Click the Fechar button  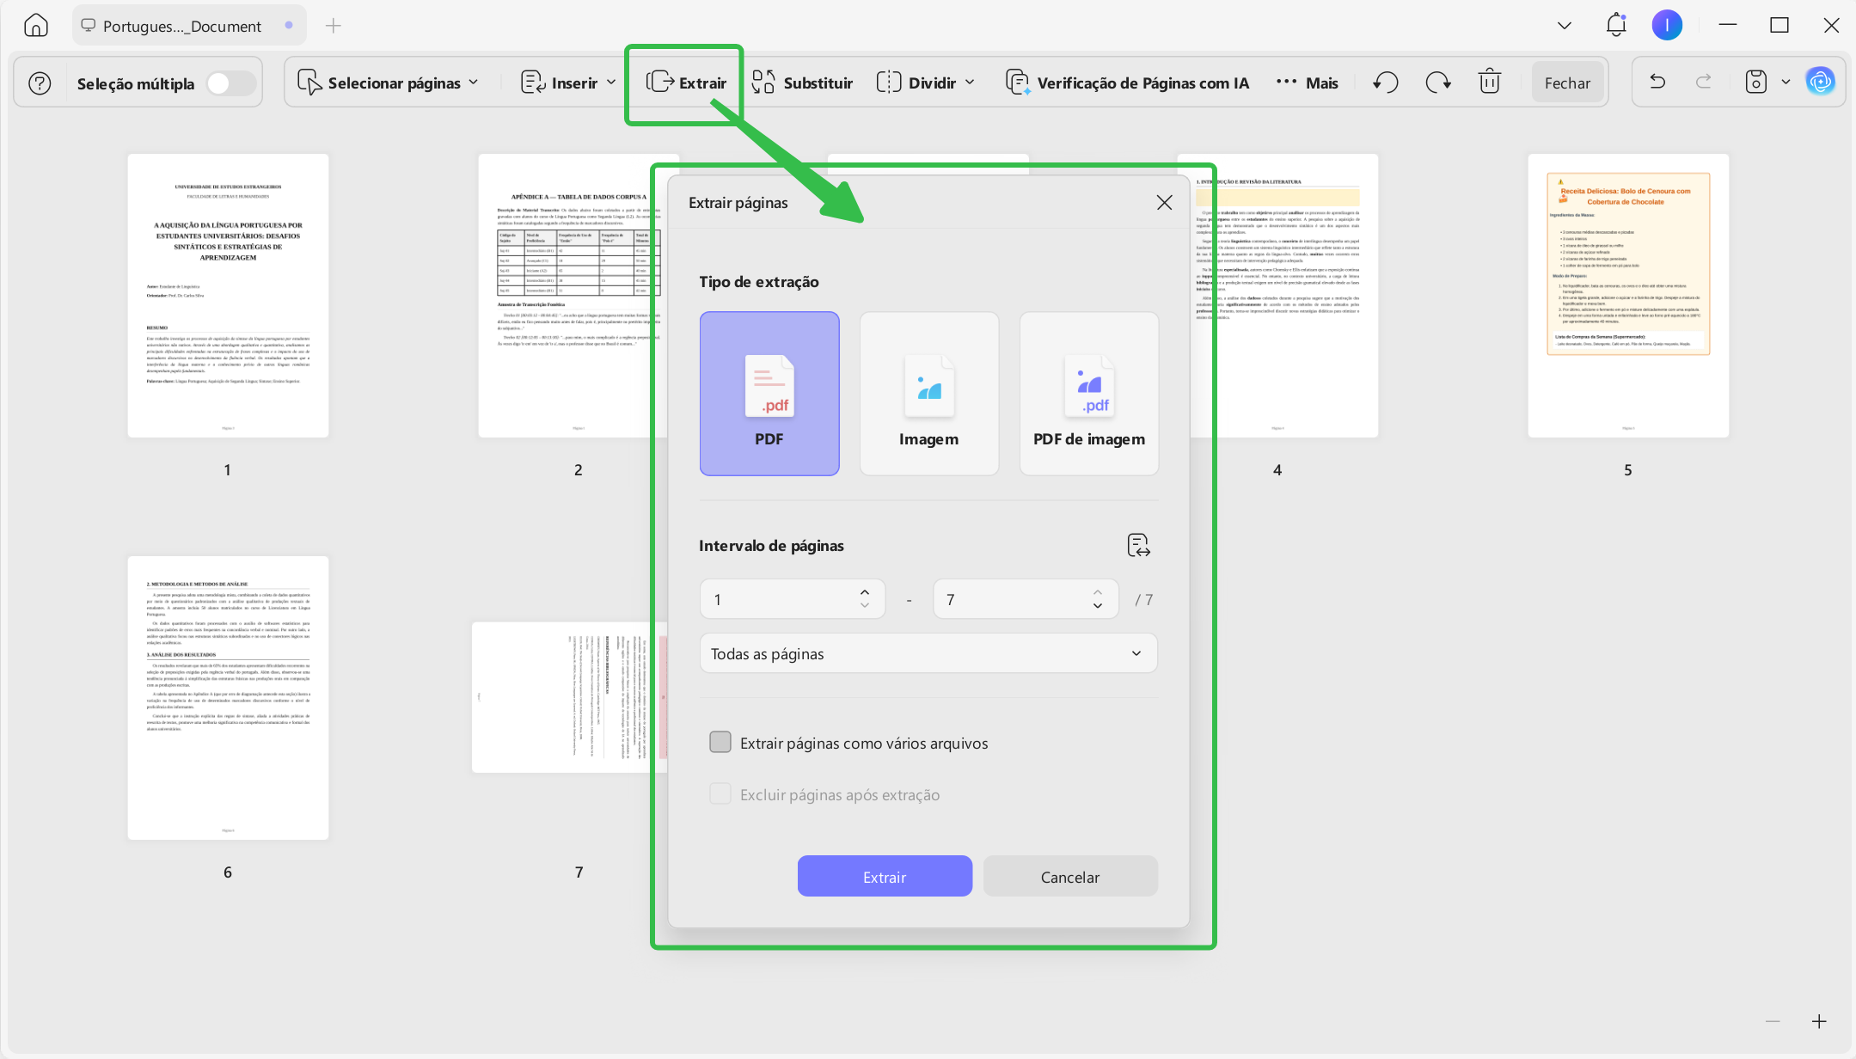1567,83
